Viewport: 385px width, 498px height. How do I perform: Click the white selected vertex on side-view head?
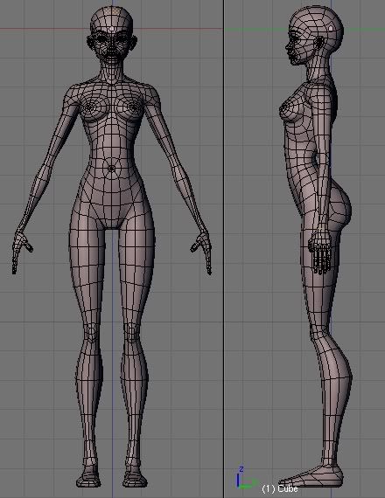(331, 29)
